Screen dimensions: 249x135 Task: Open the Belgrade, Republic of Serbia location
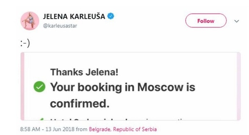(123, 129)
